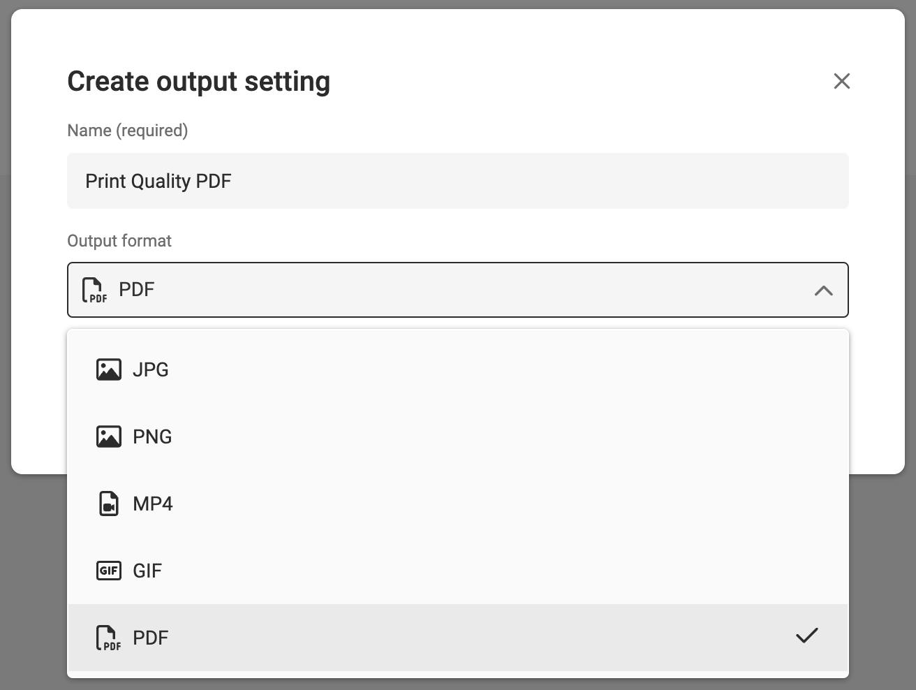Click the checkmark beside PDF option
916x690 pixels.
pos(806,636)
